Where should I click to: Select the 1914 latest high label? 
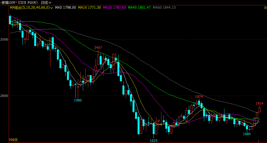coord(259,103)
